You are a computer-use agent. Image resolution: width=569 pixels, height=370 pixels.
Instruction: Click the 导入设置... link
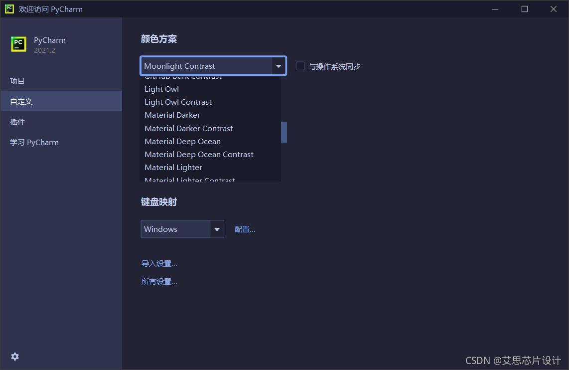click(x=159, y=264)
